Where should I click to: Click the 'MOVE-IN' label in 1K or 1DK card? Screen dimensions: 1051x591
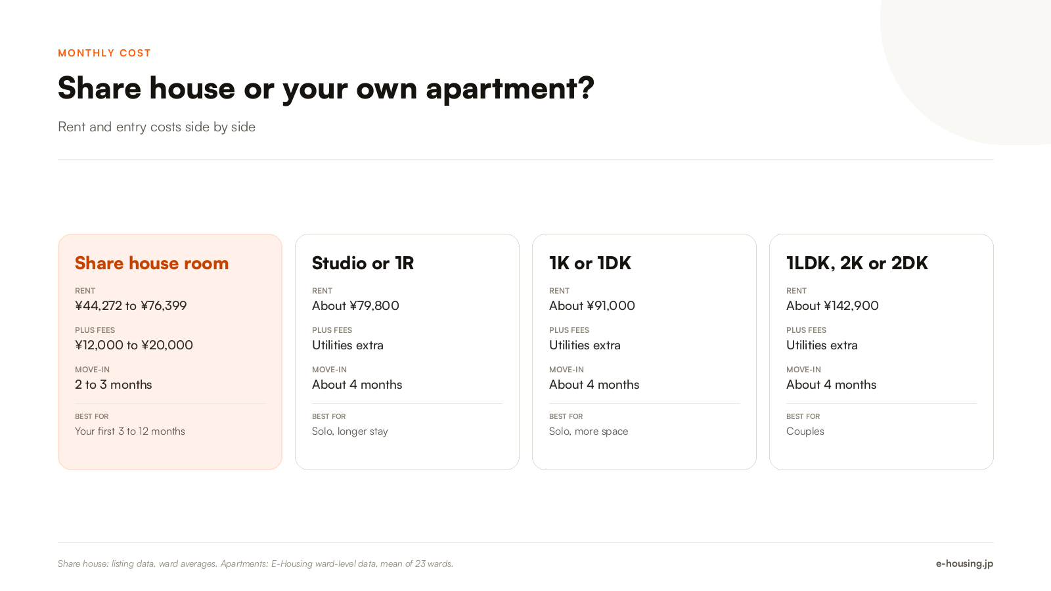(566, 370)
